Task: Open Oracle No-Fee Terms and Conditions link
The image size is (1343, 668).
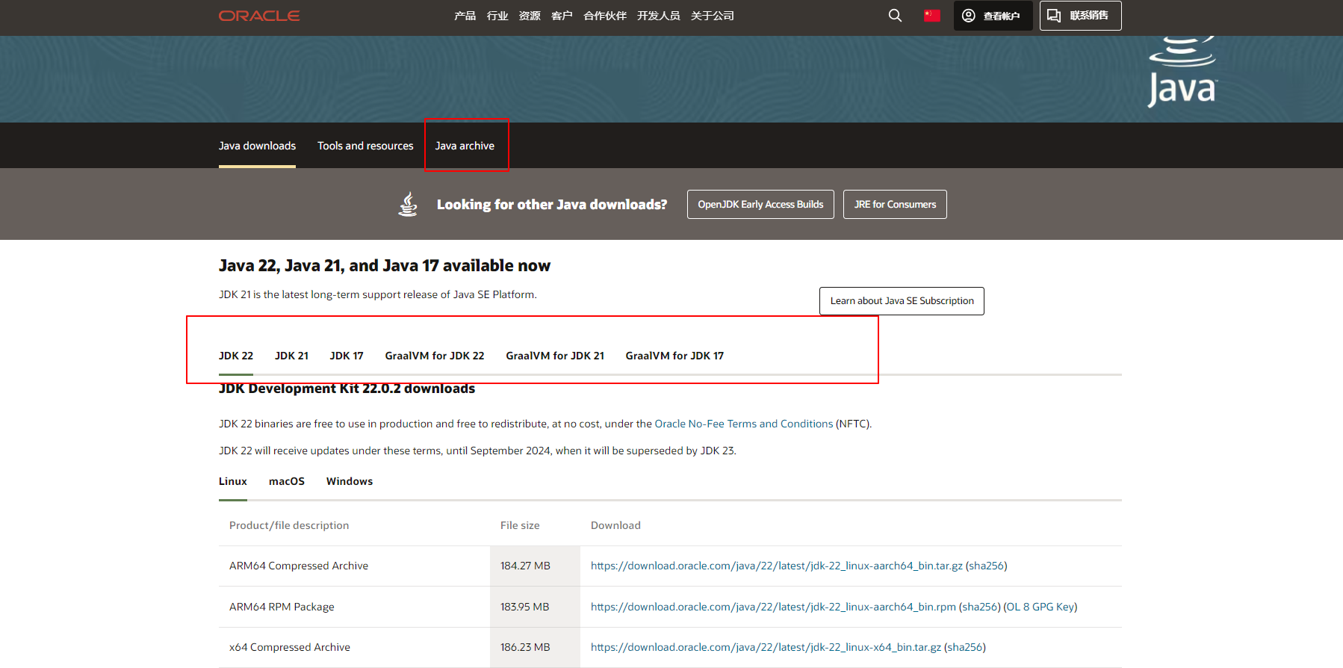Action: 744,424
